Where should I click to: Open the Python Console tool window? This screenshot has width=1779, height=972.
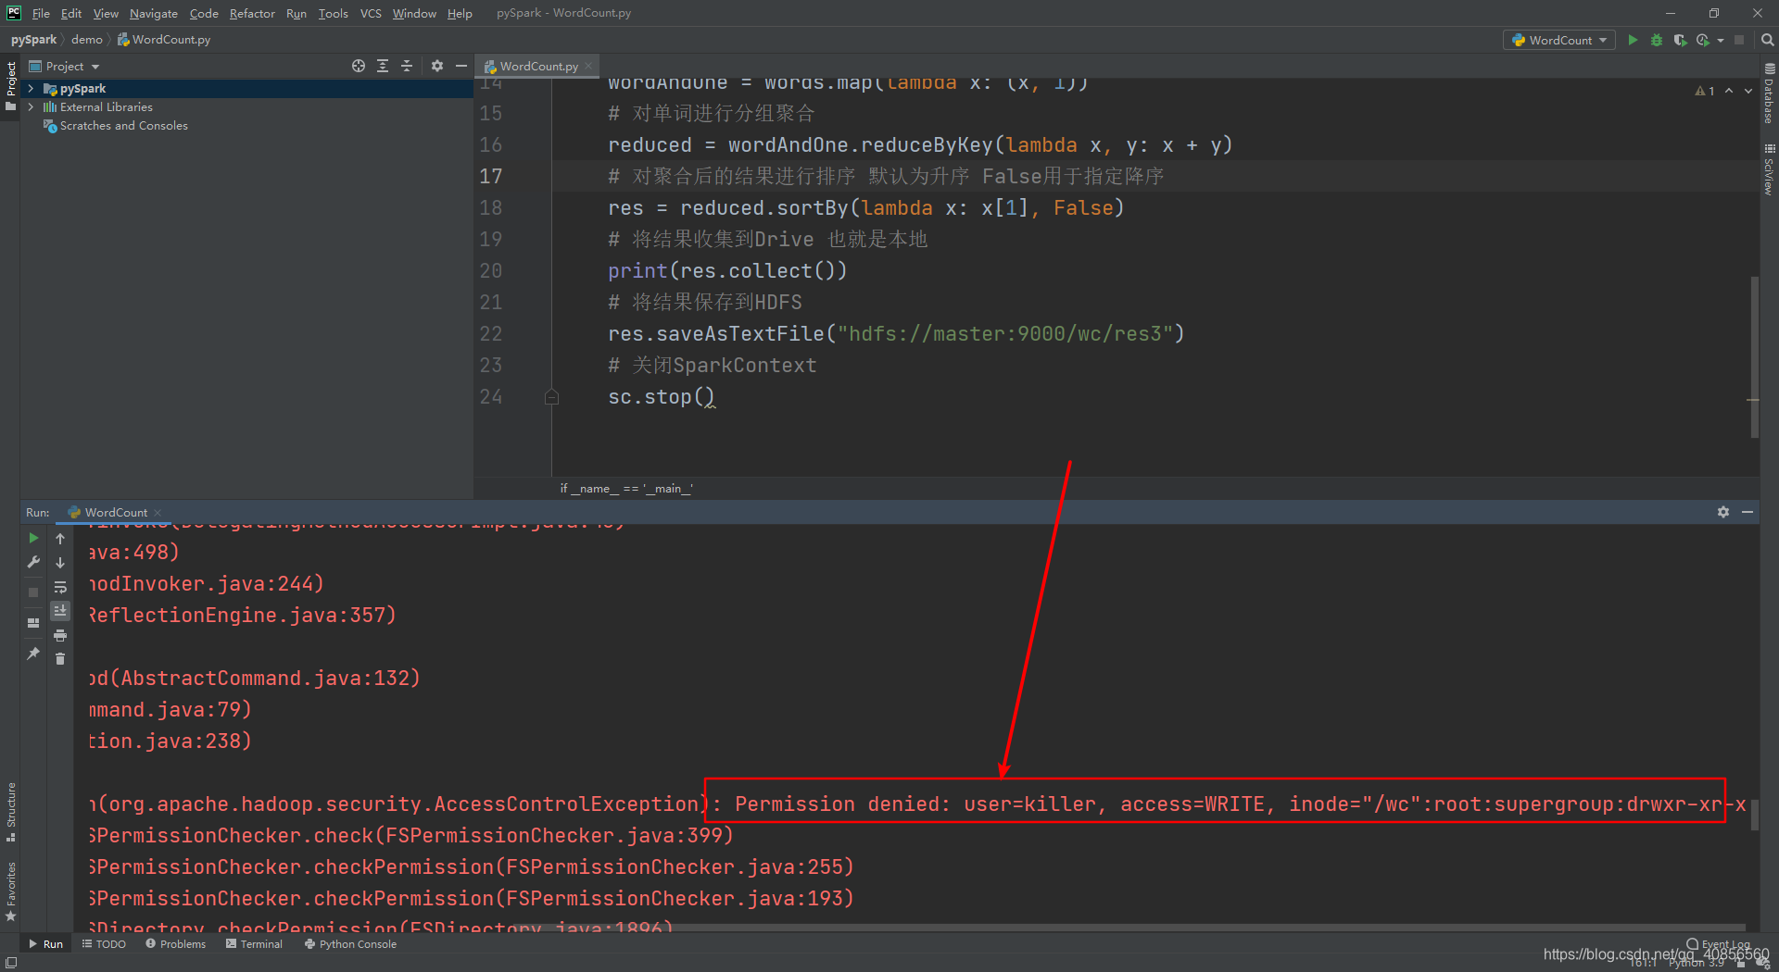(350, 944)
